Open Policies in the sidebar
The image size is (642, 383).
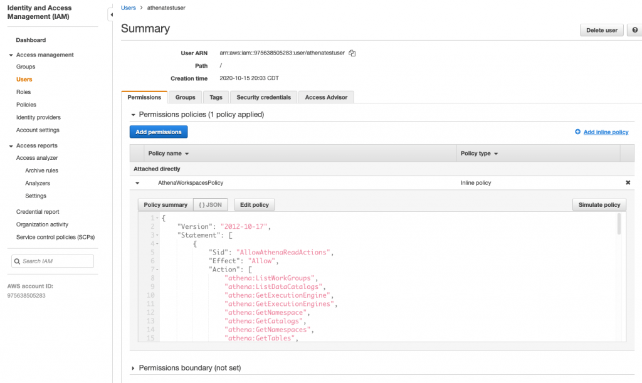pyautogui.click(x=26, y=105)
